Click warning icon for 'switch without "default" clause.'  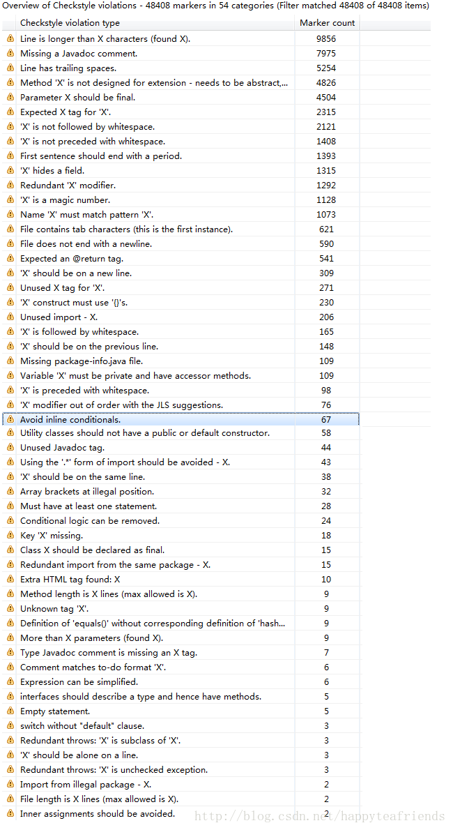10,725
